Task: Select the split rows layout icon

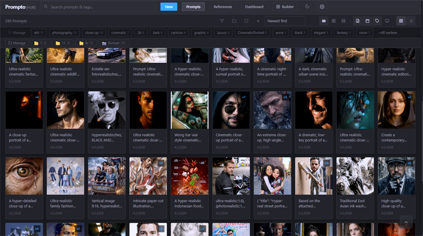Action: (343, 21)
